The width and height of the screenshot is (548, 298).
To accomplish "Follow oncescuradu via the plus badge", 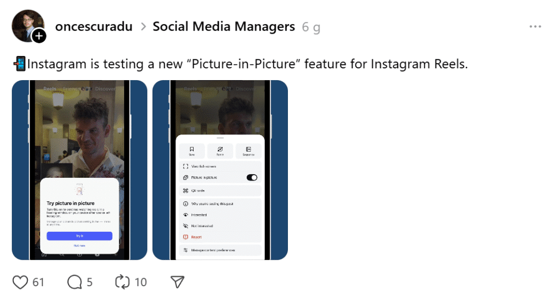I will click(x=39, y=36).
